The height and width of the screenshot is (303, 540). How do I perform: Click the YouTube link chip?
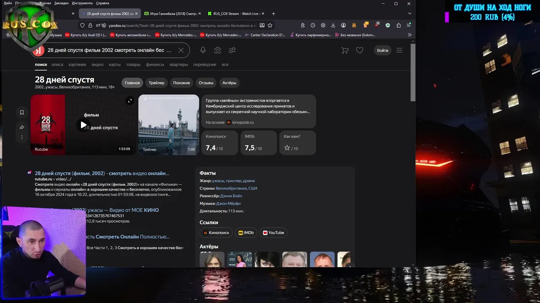click(x=273, y=233)
